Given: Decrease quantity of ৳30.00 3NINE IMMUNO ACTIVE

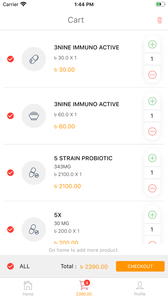Looking at the screenshot, I should (152, 74).
